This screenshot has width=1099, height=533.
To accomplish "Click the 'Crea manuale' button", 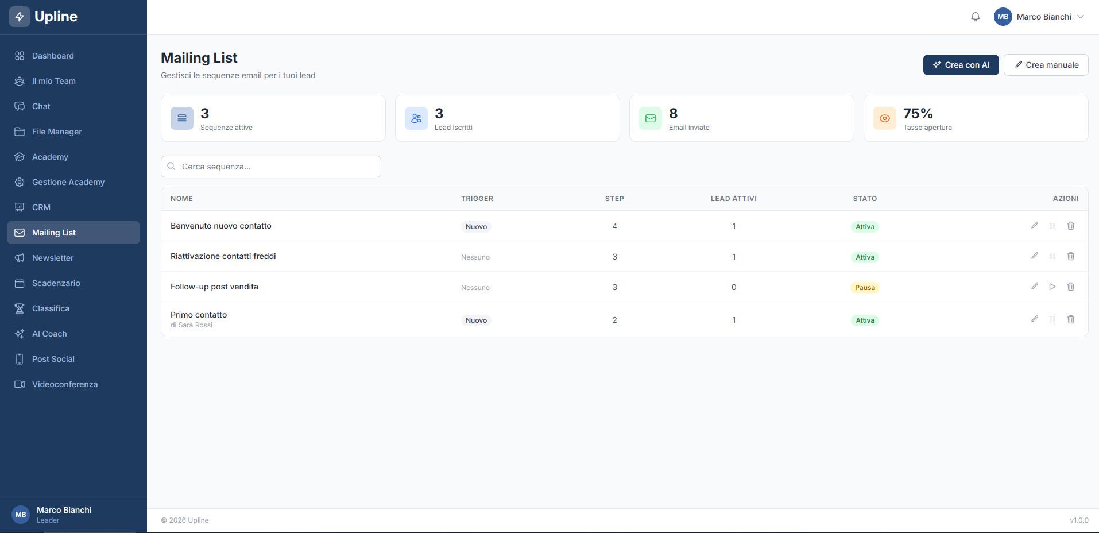I will tap(1046, 64).
